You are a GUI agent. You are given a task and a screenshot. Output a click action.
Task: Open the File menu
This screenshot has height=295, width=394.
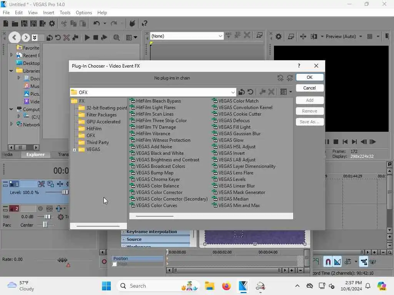(x=6, y=13)
